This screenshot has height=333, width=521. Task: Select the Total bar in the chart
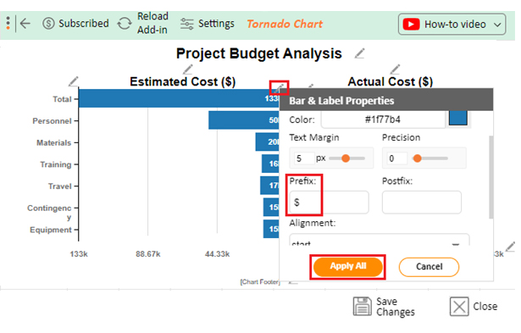click(179, 98)
